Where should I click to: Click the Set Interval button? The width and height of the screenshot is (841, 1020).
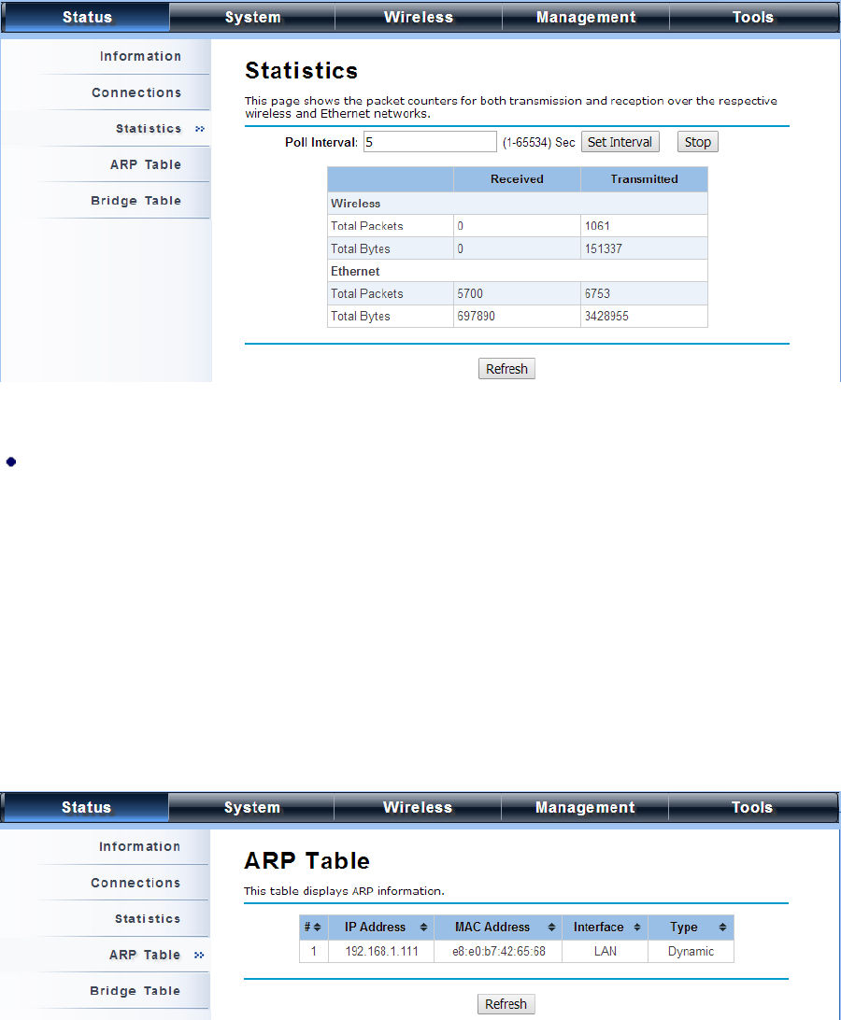click(x=620, y=142)
